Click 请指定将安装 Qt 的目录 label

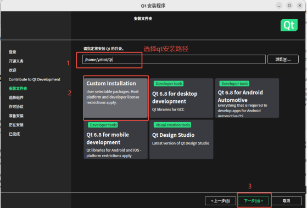click(x=104, y=49)
